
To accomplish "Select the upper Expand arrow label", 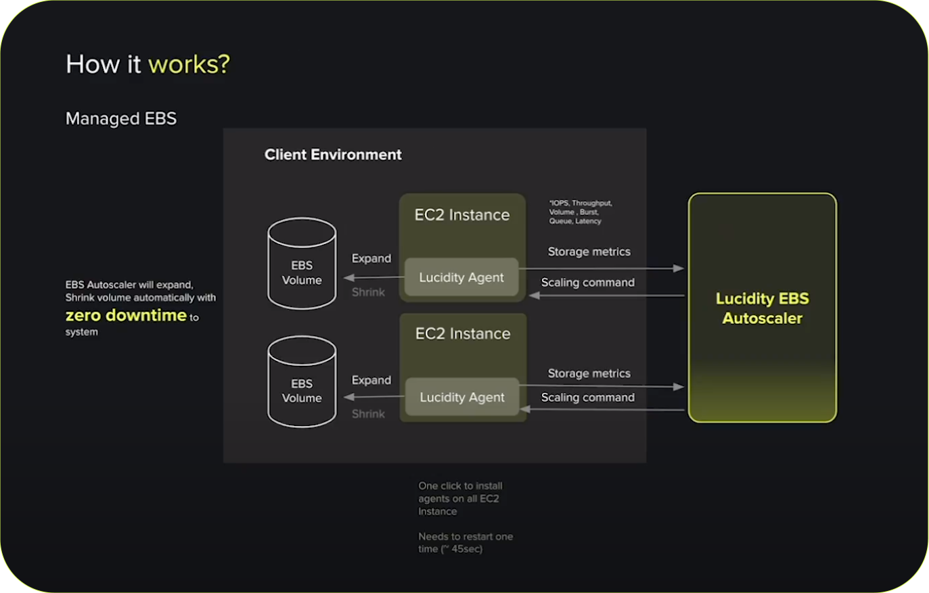I will click(371, 258).
